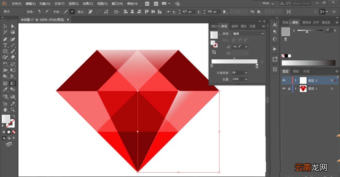Select the Pen tool in toolbar
The height and width of the screenshot is (177, 340).
[5, 39]
